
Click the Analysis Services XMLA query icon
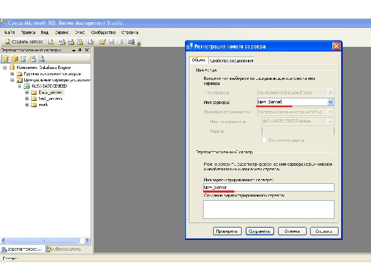coord(80,42)
